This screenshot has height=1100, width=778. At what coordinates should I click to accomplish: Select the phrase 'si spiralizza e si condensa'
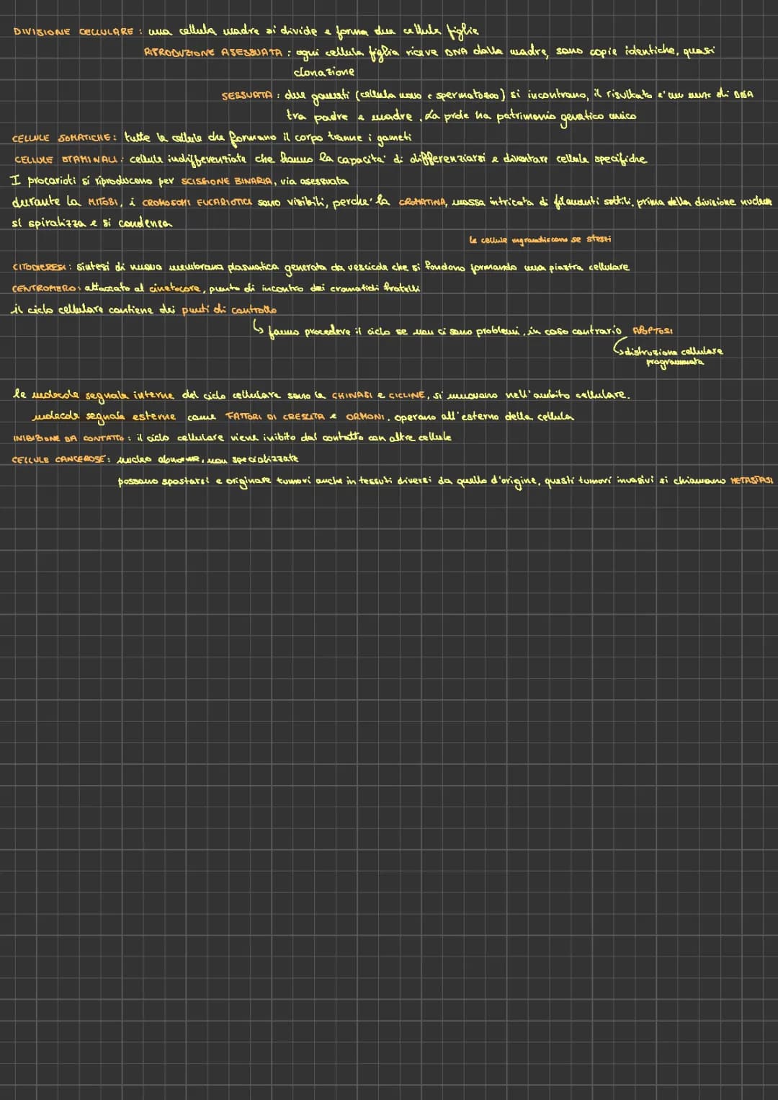point(92,223)
